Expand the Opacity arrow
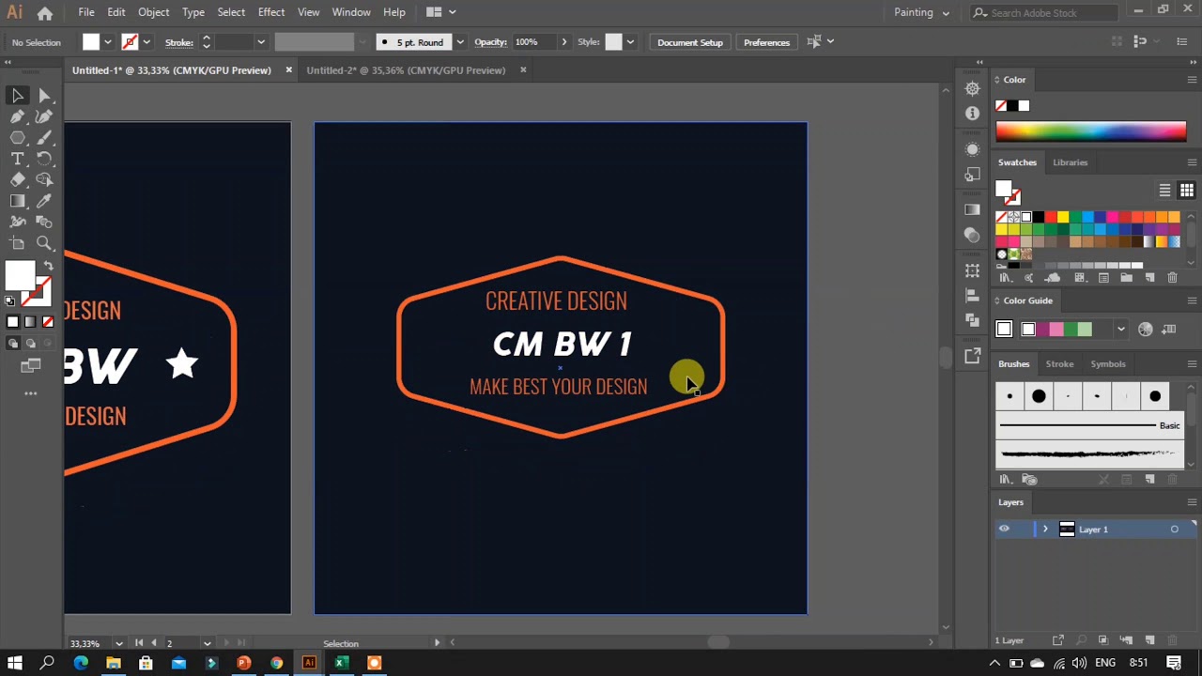The height and width of the screenshot is (676, 1202). [x=563, y=42]
